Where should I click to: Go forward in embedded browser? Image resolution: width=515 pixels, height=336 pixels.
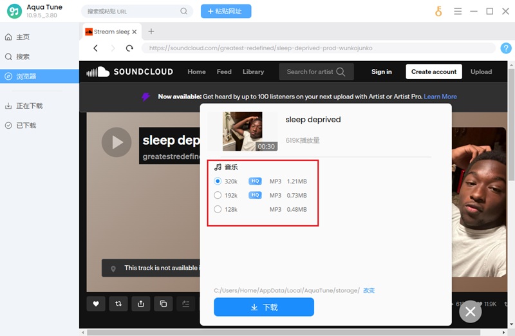coord(113,48)
